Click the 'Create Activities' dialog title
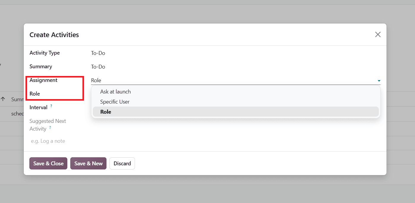The image size is (415, 203). coord(54,35)
